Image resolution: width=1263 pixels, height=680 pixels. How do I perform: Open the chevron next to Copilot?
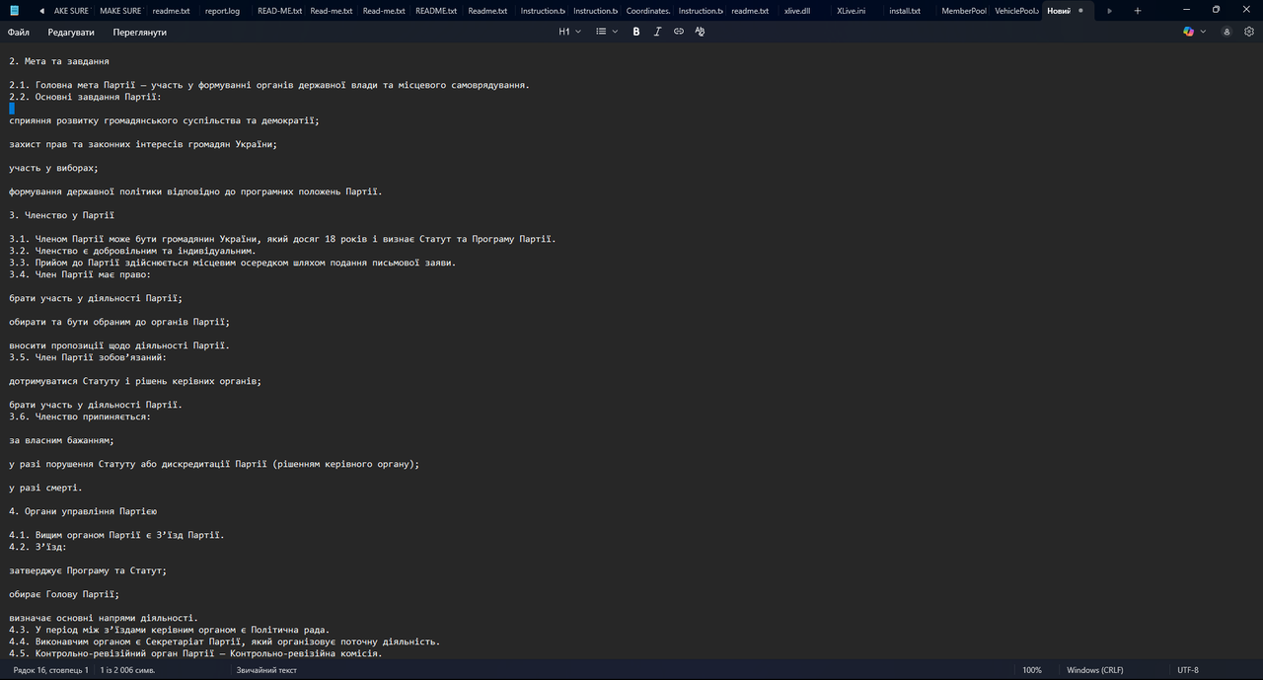tap(1203, 32)
